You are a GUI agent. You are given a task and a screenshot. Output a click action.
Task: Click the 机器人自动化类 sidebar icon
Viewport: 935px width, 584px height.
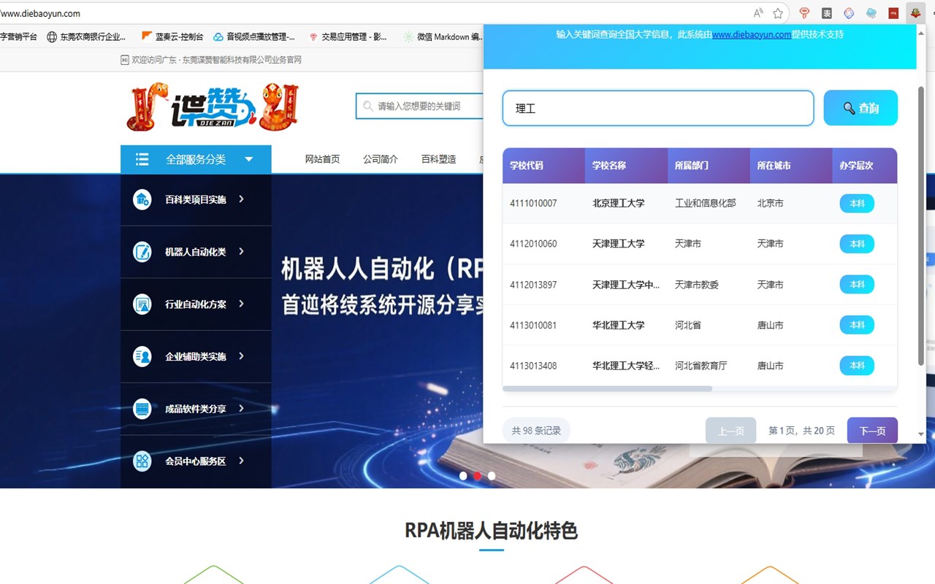142,252
